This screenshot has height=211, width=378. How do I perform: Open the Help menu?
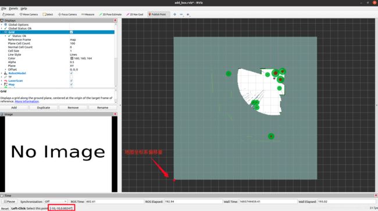tap(24, 9)
